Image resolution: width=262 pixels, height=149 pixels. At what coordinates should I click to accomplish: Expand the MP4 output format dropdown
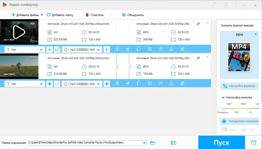pyautogui.click(x=255, y=34)
